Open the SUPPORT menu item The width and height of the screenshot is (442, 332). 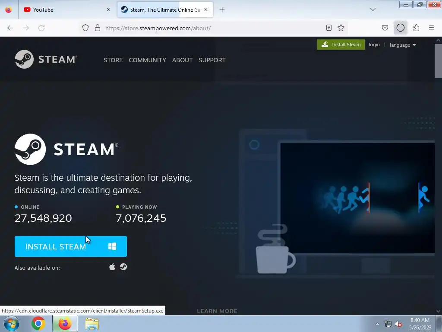pos(212,60)
